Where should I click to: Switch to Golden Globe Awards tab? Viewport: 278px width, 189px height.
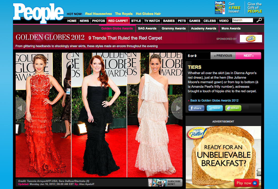pyautogui.click(x=117, y=28)
